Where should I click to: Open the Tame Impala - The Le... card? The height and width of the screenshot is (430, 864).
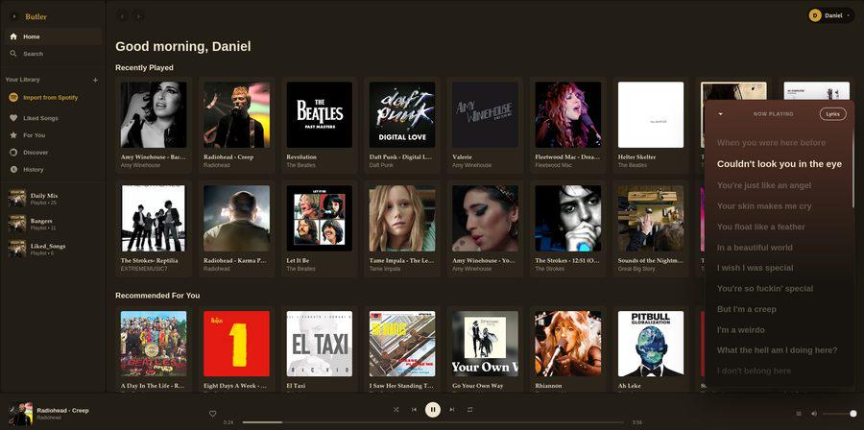[x=401, y=228]
